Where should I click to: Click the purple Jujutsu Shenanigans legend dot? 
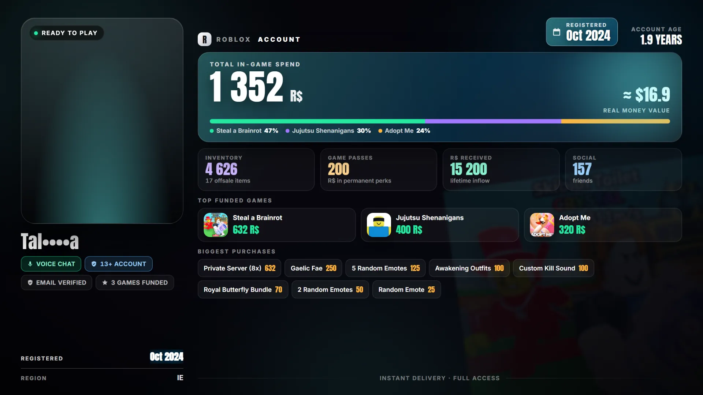pos(287,131)
